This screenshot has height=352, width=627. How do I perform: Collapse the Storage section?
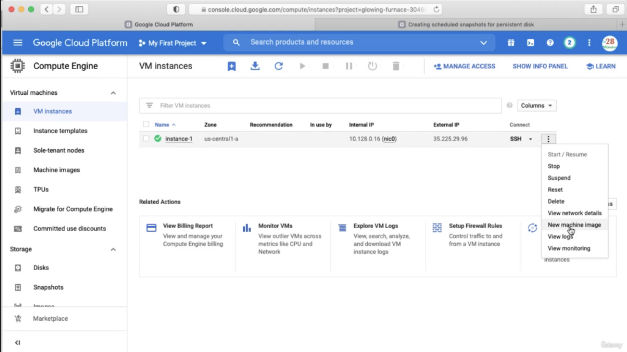pos(113,249)
